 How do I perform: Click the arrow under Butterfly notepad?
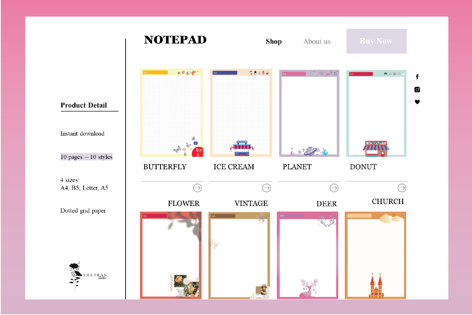coord(197,188)
